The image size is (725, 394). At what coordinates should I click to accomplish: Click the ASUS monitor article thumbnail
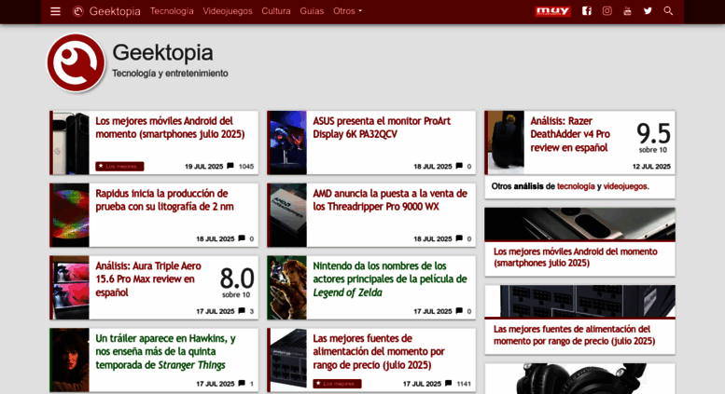tap(286, 143)
